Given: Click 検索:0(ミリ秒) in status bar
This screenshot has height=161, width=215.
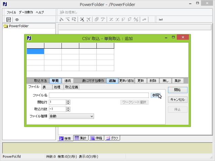Looking at the screenshot, I should tap(67, 157).
